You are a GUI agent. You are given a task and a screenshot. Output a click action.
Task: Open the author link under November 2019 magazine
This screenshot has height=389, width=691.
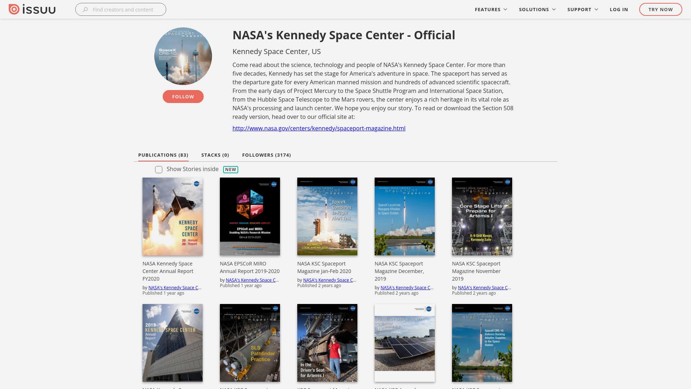coord(484,287)
